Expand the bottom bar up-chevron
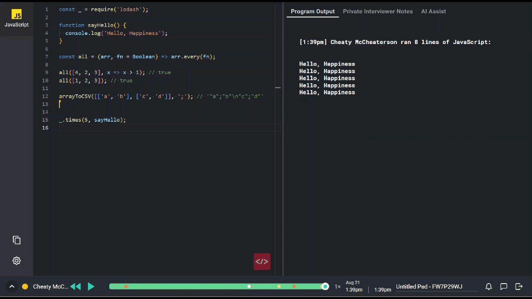 coord(12,287)
